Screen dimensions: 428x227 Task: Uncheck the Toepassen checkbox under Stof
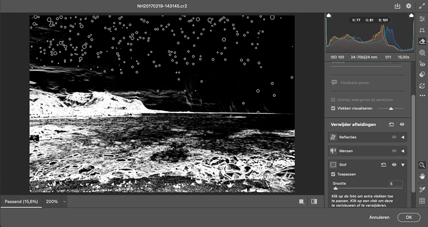tap(333, 174)
